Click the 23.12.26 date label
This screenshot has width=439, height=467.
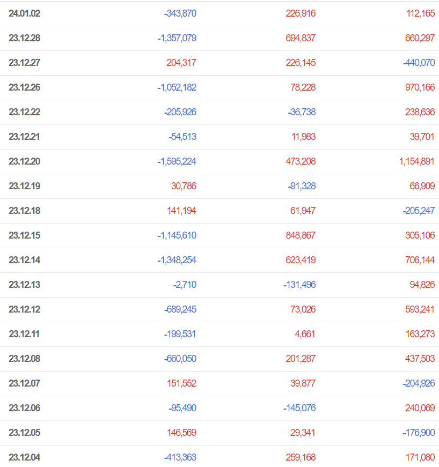click(x=25, y=87)
